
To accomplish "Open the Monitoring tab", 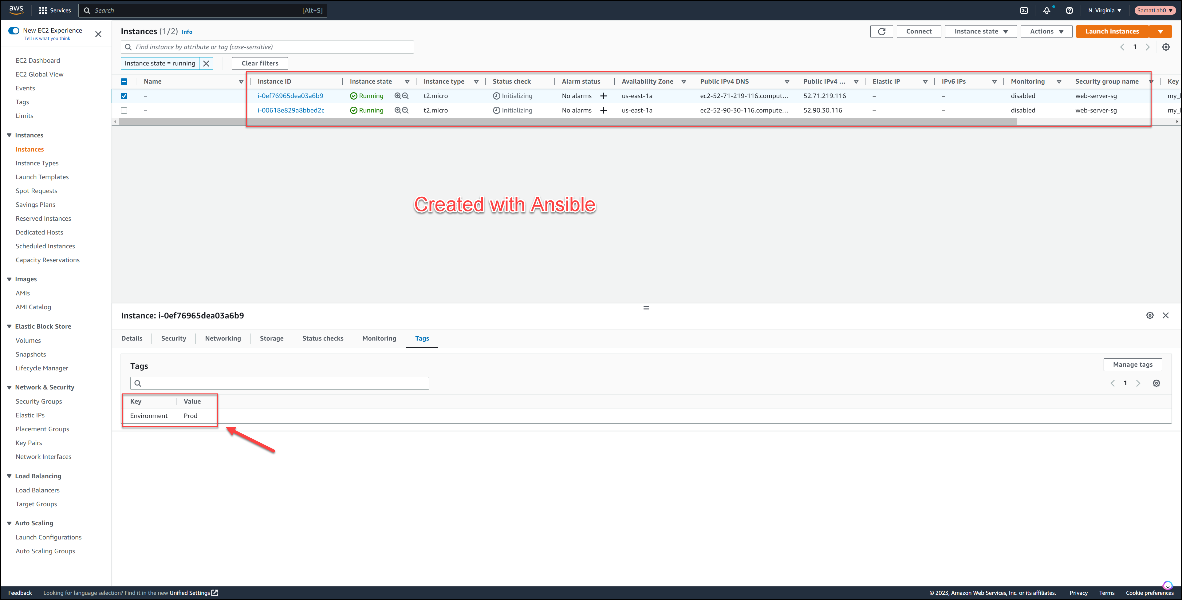I will click(x=379, y=338).
